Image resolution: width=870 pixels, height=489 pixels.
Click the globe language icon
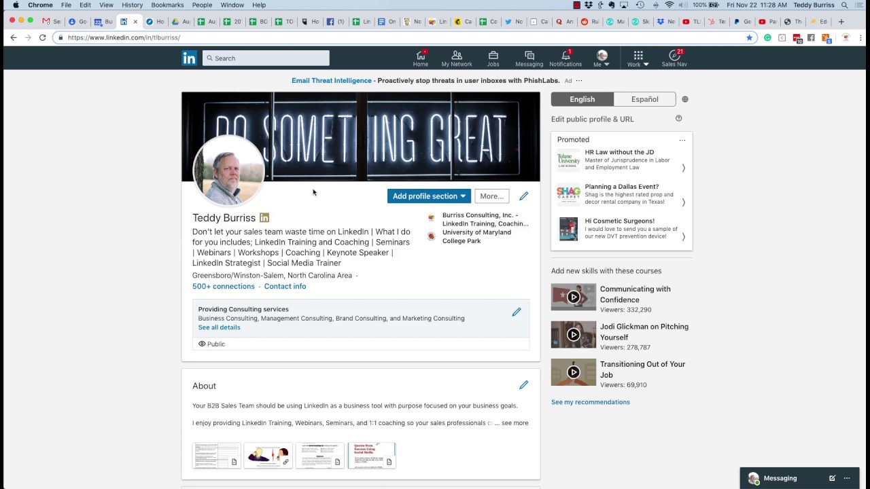[685, 99]
